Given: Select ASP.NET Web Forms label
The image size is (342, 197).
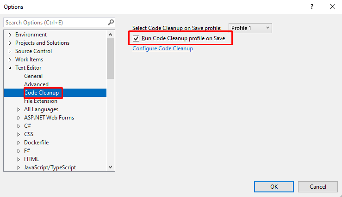Looking at the screenshot, I should pyautogui.click(x=49, y=118).
